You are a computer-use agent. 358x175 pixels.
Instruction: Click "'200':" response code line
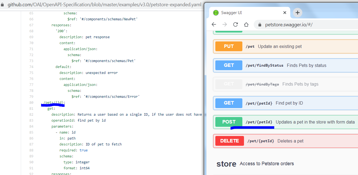(x=61, y=31)
